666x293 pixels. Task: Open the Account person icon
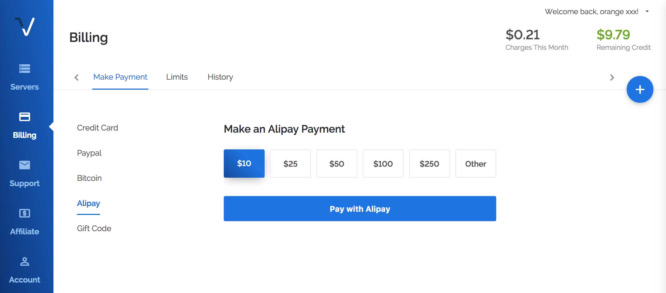25,262
